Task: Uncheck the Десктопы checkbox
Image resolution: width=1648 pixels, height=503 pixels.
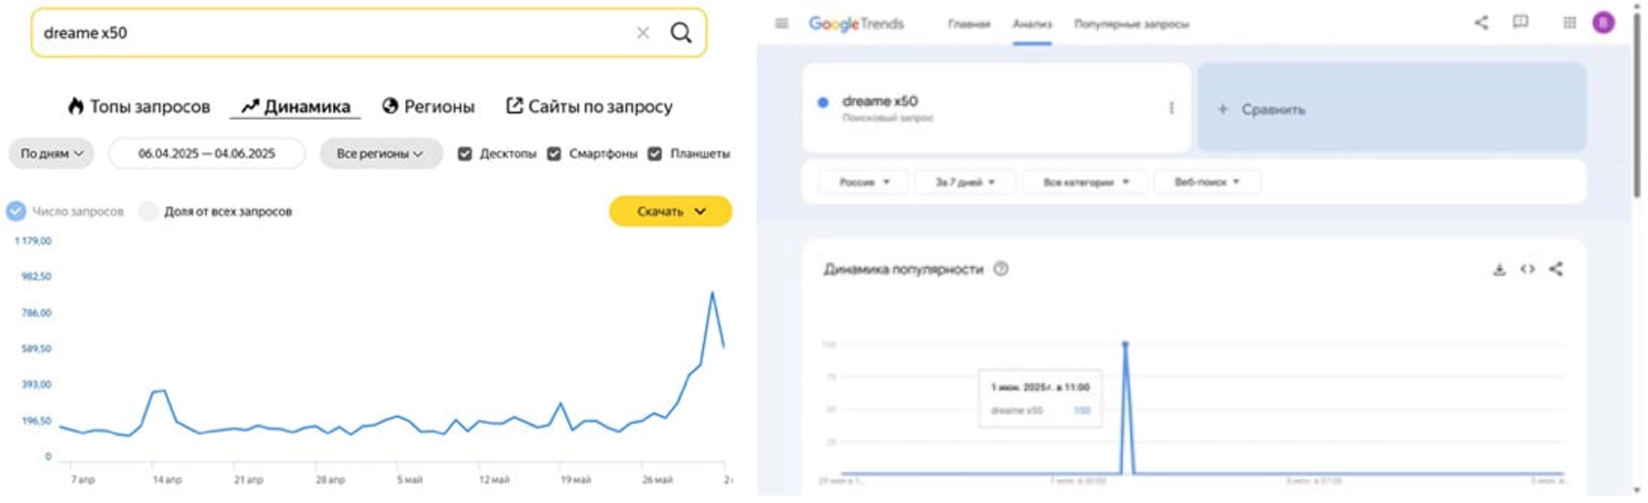Action: 465,154
